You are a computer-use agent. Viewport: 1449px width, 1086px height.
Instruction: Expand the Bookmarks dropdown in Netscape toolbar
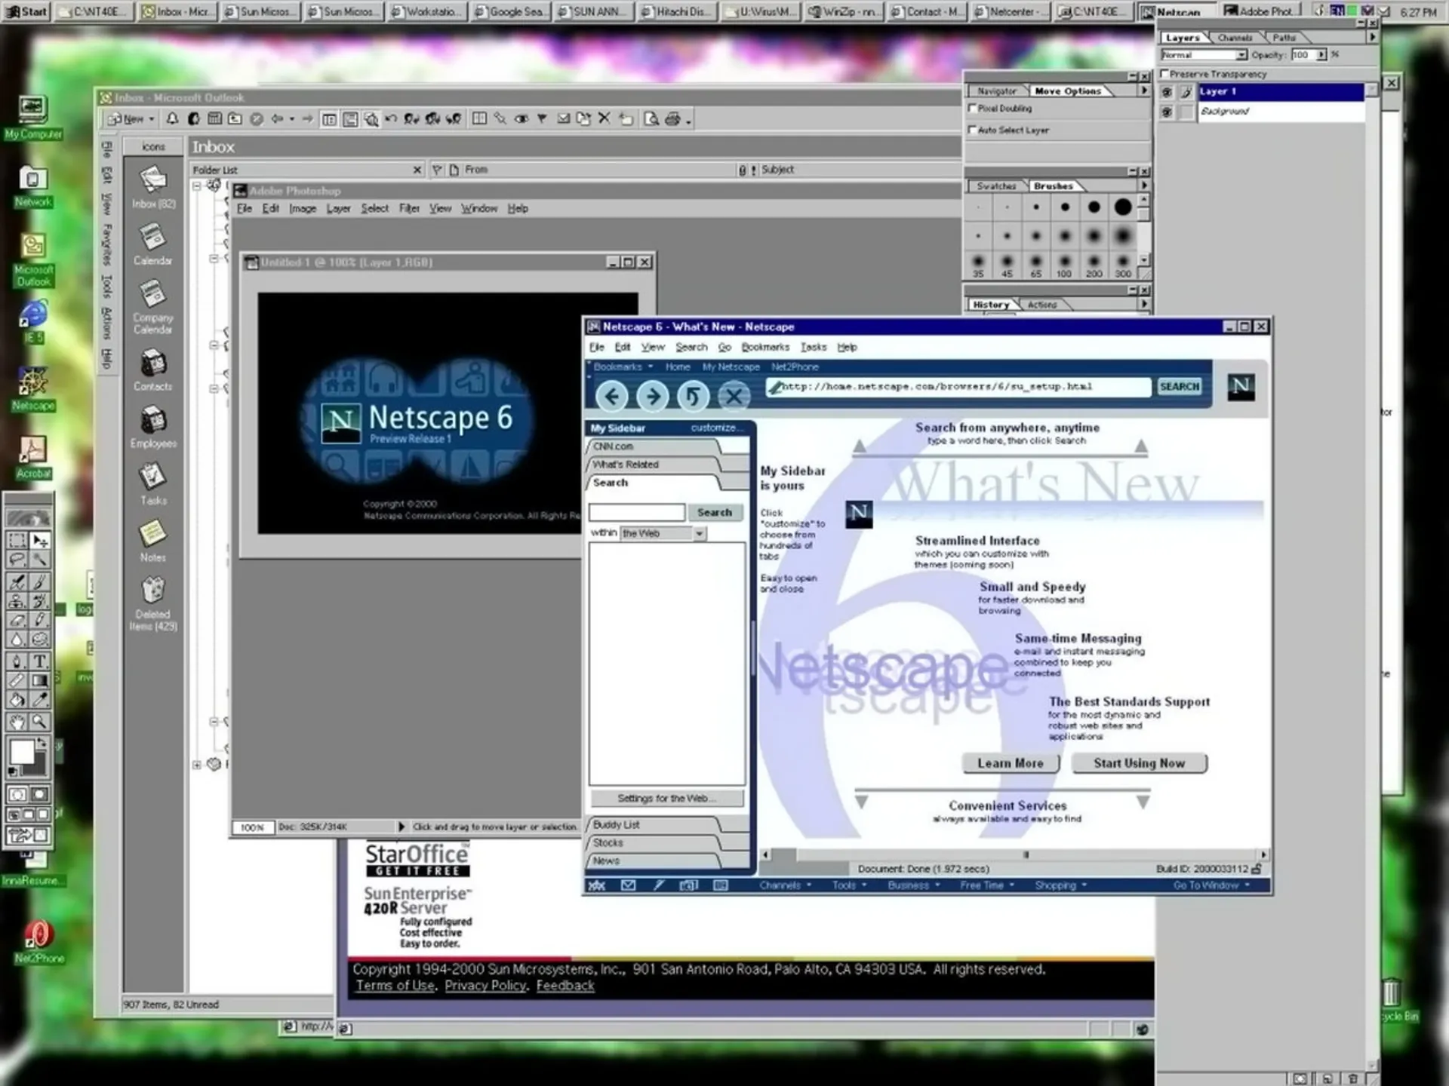click(623, 367)
